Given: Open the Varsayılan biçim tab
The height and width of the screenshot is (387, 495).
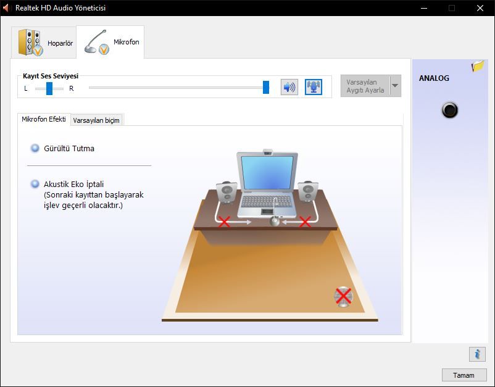Looking at the screenshot, I should click(96, 120).
